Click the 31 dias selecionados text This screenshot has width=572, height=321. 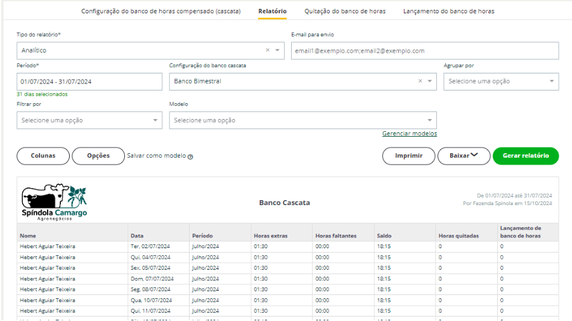point(42,94)
